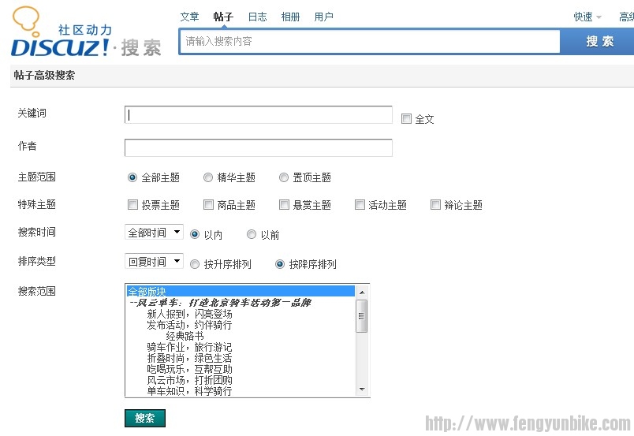634x436 pixels.
Task: Click the blue 搜索 button at top
Action: (599, 41)
